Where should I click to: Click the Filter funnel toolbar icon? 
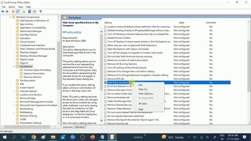click(x=40, y=11)
